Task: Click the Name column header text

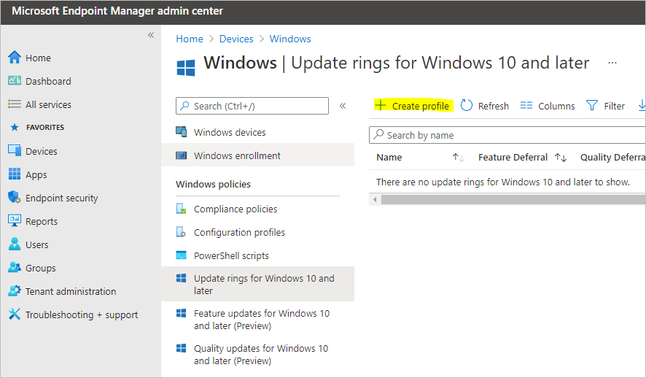Action: pyautogui.click(x=389, y=157)
